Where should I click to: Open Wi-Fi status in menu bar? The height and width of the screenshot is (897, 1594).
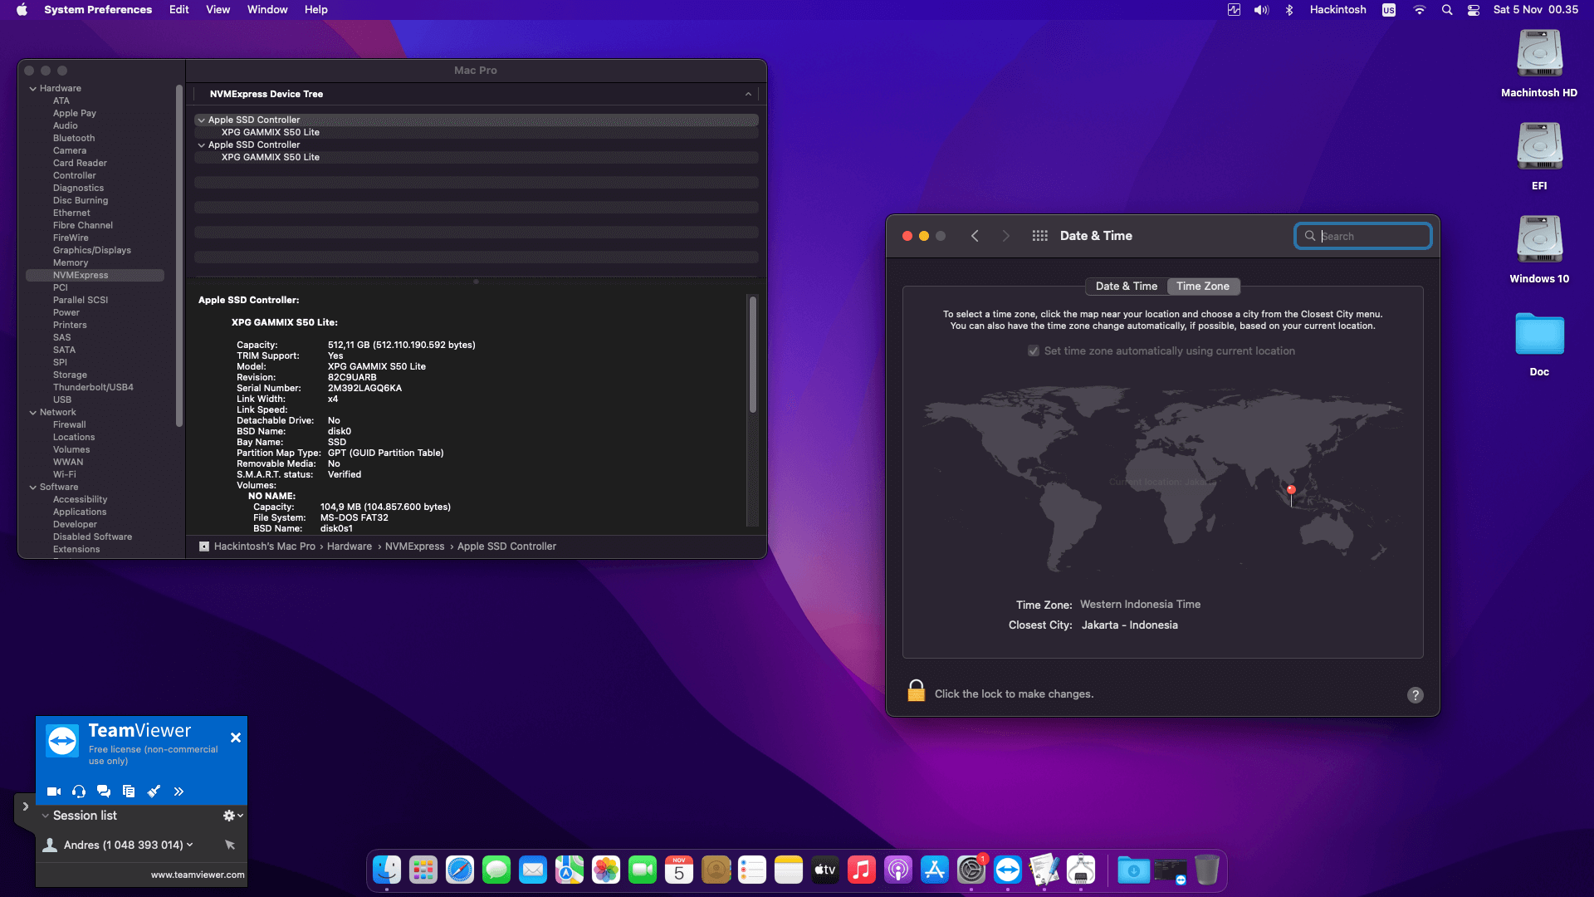point(1420,10)
